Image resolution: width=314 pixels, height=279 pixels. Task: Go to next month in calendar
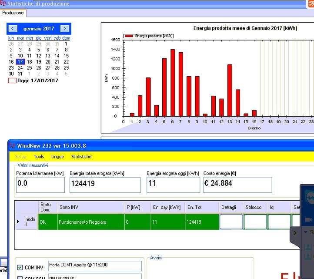65,29
